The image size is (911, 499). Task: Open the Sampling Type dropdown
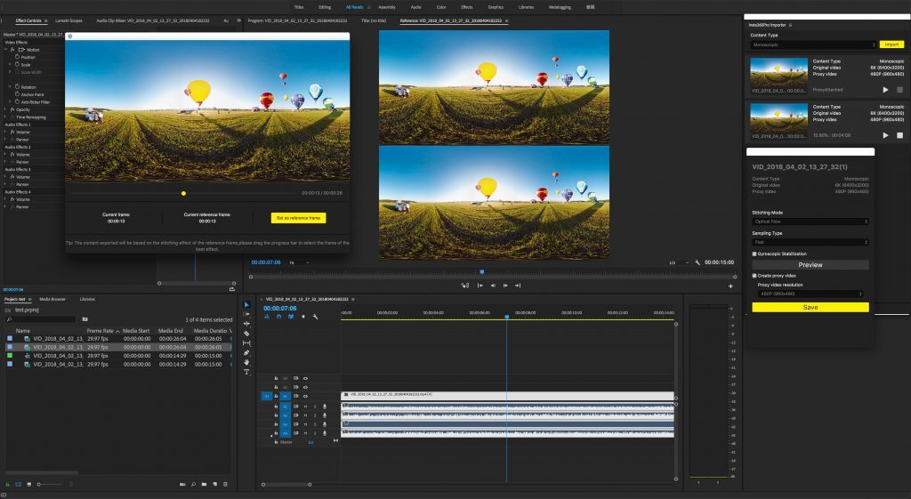810,241
